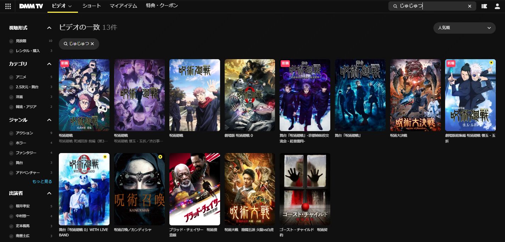The width and height of the screenshot is (505, 242).
Task: Open the apps grid menu icon
Action: [8, 6]
